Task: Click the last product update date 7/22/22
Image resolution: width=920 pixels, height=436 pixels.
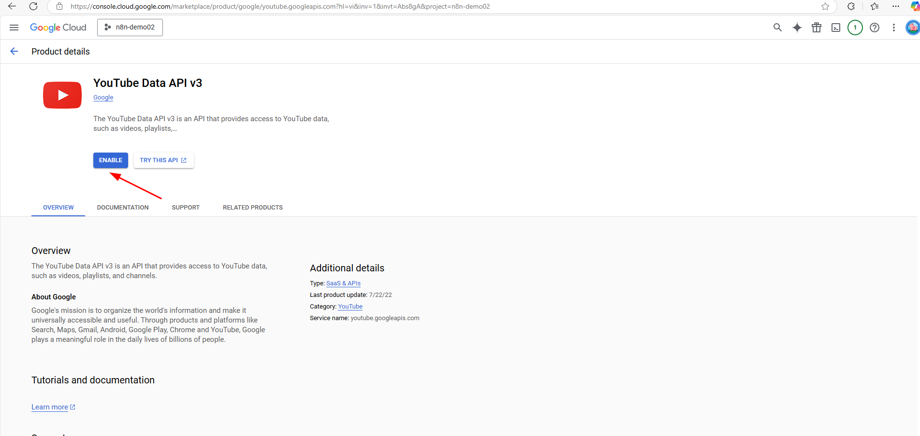Action: (380, 295)
